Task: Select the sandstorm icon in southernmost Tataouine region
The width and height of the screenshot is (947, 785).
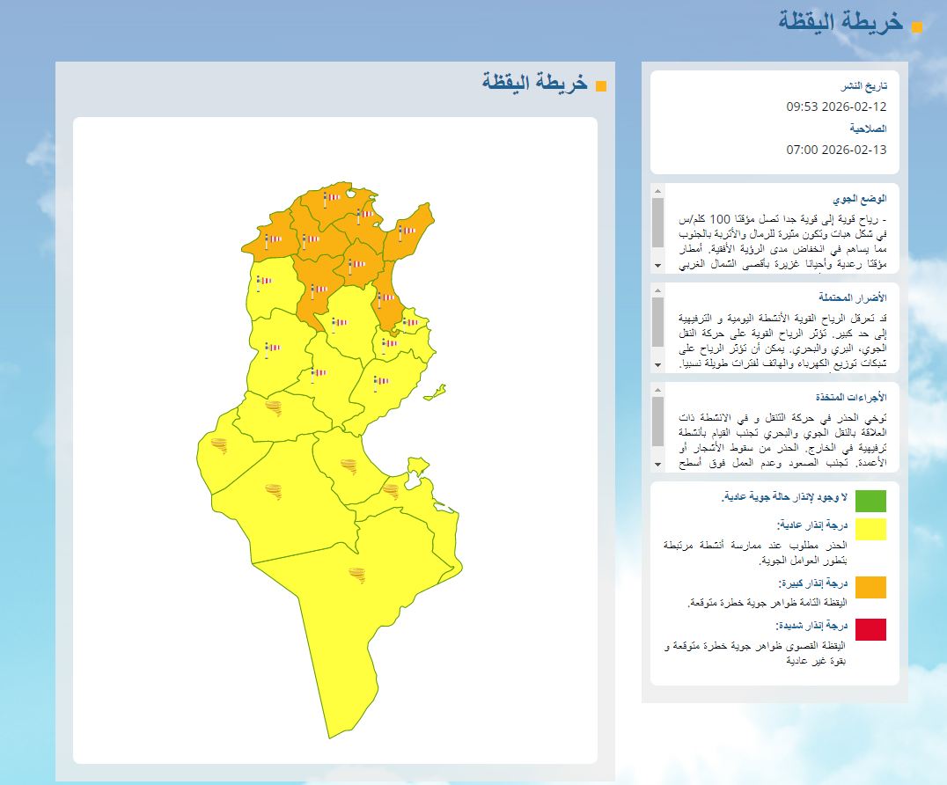Action: point(358,576)
